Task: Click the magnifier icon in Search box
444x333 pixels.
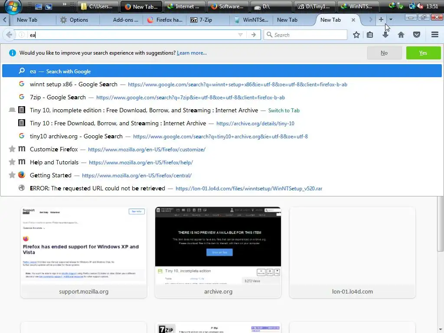Action: (269, 35)
